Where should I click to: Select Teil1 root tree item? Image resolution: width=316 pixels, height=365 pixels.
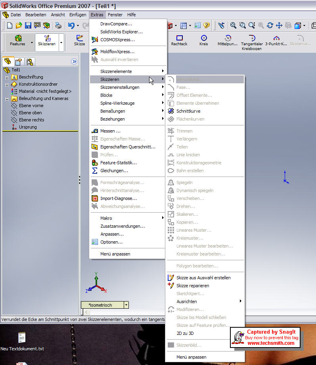pyautogui.click(x=16, y=70)
